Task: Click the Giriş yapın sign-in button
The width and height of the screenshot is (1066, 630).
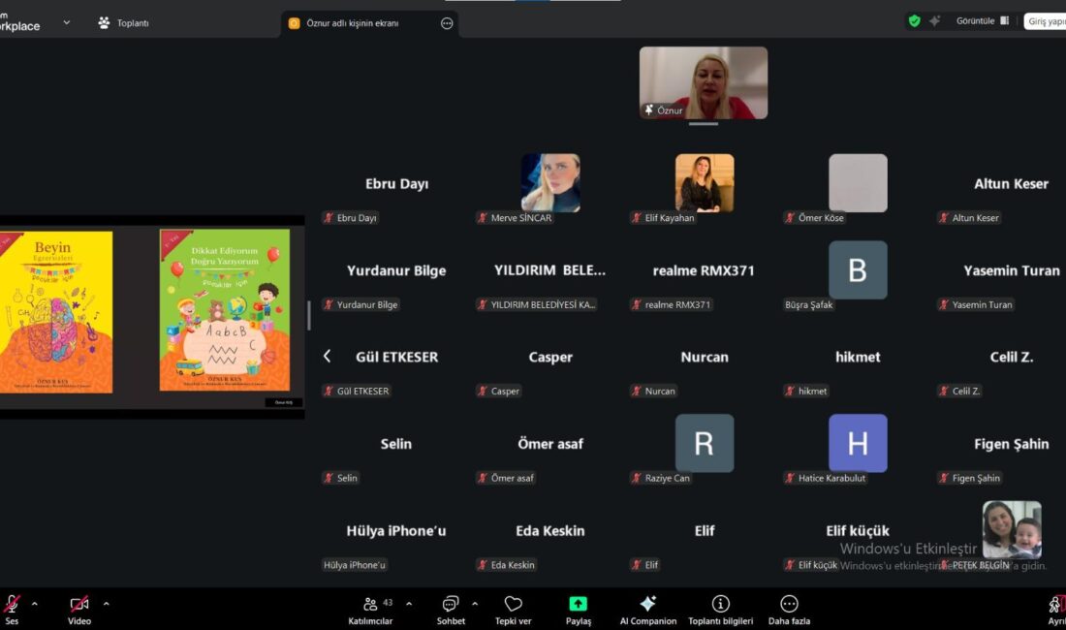Action: click(1046, 21)
